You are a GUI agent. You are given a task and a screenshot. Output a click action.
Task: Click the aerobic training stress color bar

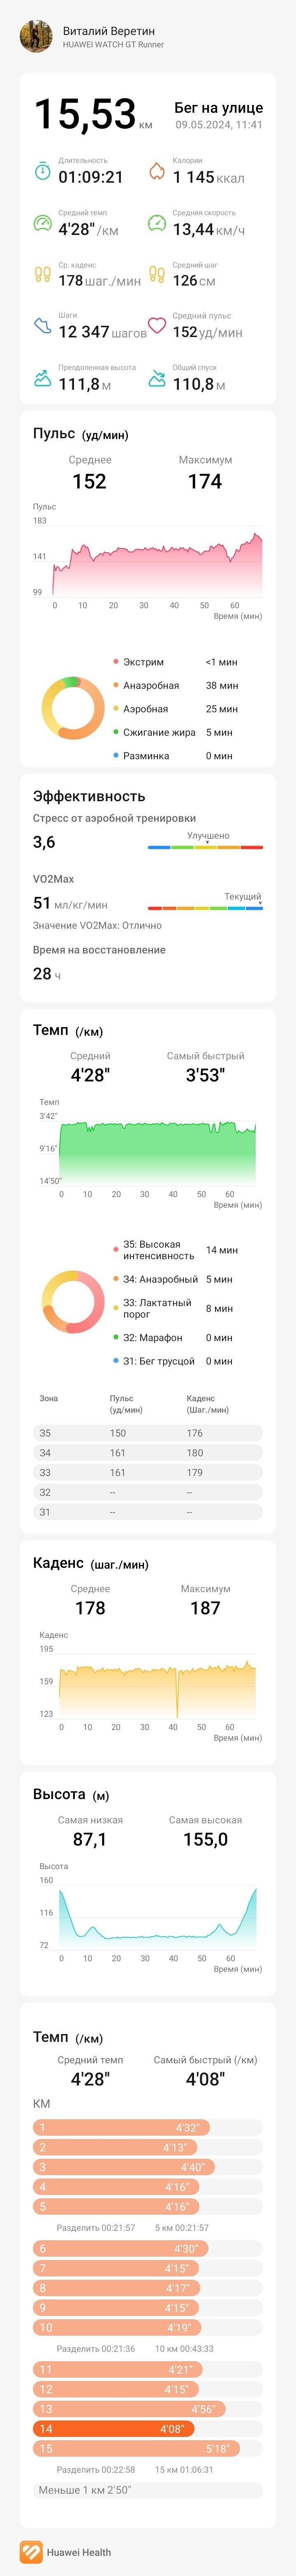tap(205, 847)
